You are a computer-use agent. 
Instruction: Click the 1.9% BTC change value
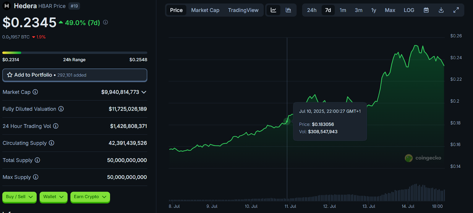coord(41,37)
